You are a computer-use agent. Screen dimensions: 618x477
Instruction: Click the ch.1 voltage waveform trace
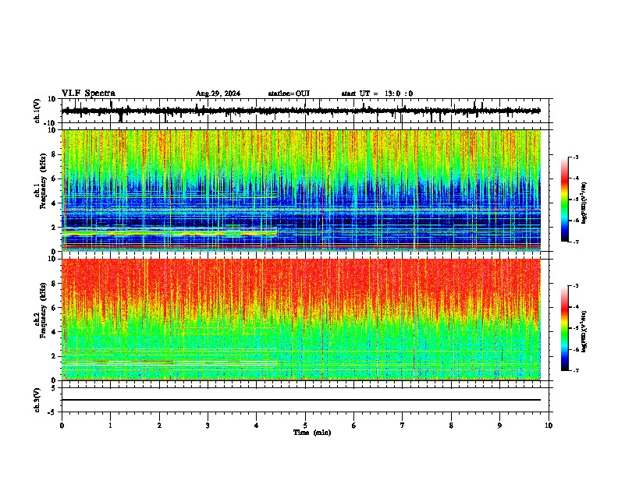(x=300, y=111)
